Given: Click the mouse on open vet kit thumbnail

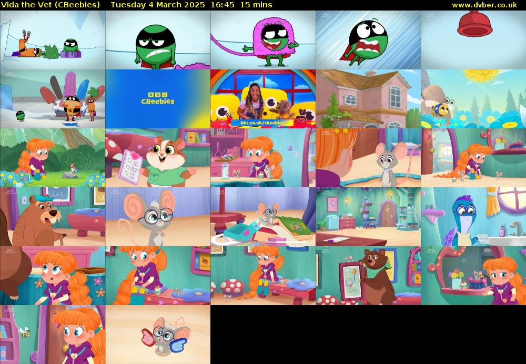Looking at the screenshot, I should pyautogui.click(x=263, y=217).
